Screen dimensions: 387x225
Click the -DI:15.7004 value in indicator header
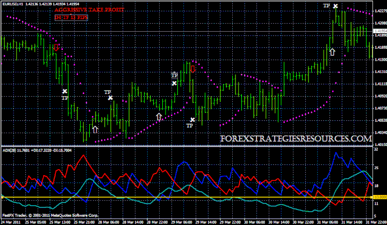pyautogui.click(x=62, y=150)
